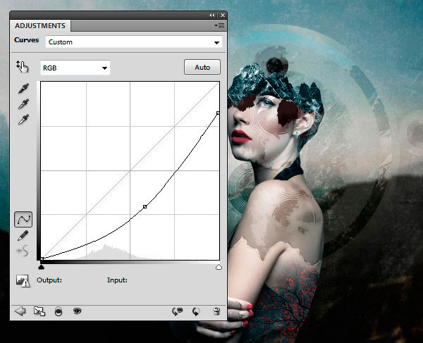Viewport: 423px width, 343px height.
Task: Toggle adjustment layer visibility eye icon
Action: 77,311
